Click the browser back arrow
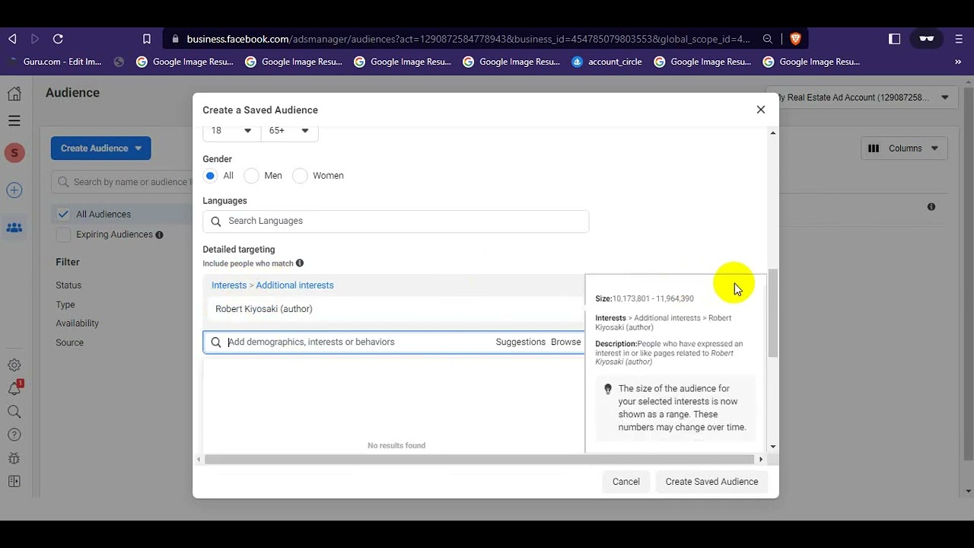The image size is (974, 548). 12,39
